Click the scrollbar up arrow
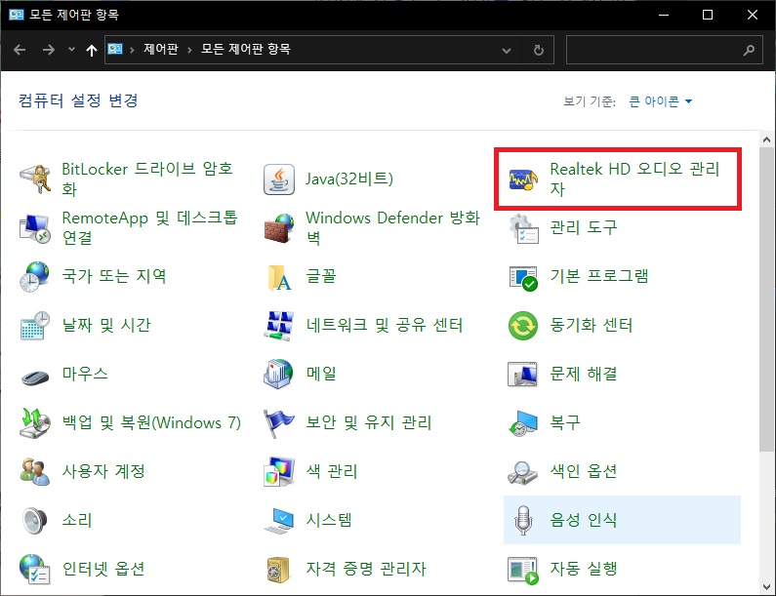Viewport: 776px width, 596px height. point(766,139)
